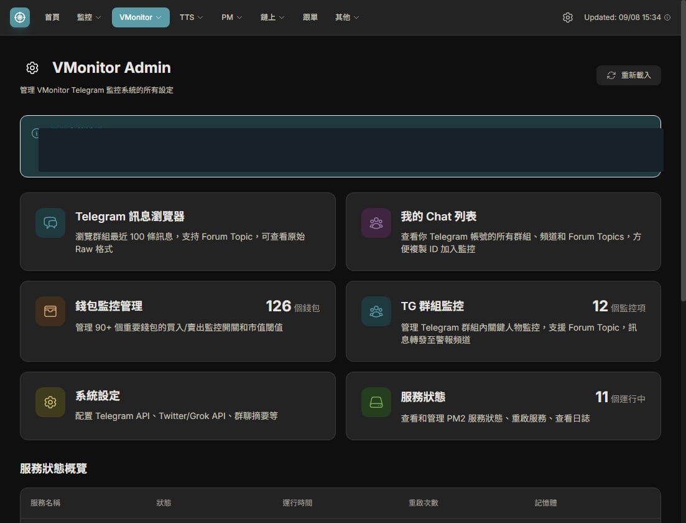Go to 首頁 home page

(x=52, y=17)
